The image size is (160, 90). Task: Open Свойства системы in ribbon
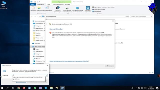coord(98,9)
